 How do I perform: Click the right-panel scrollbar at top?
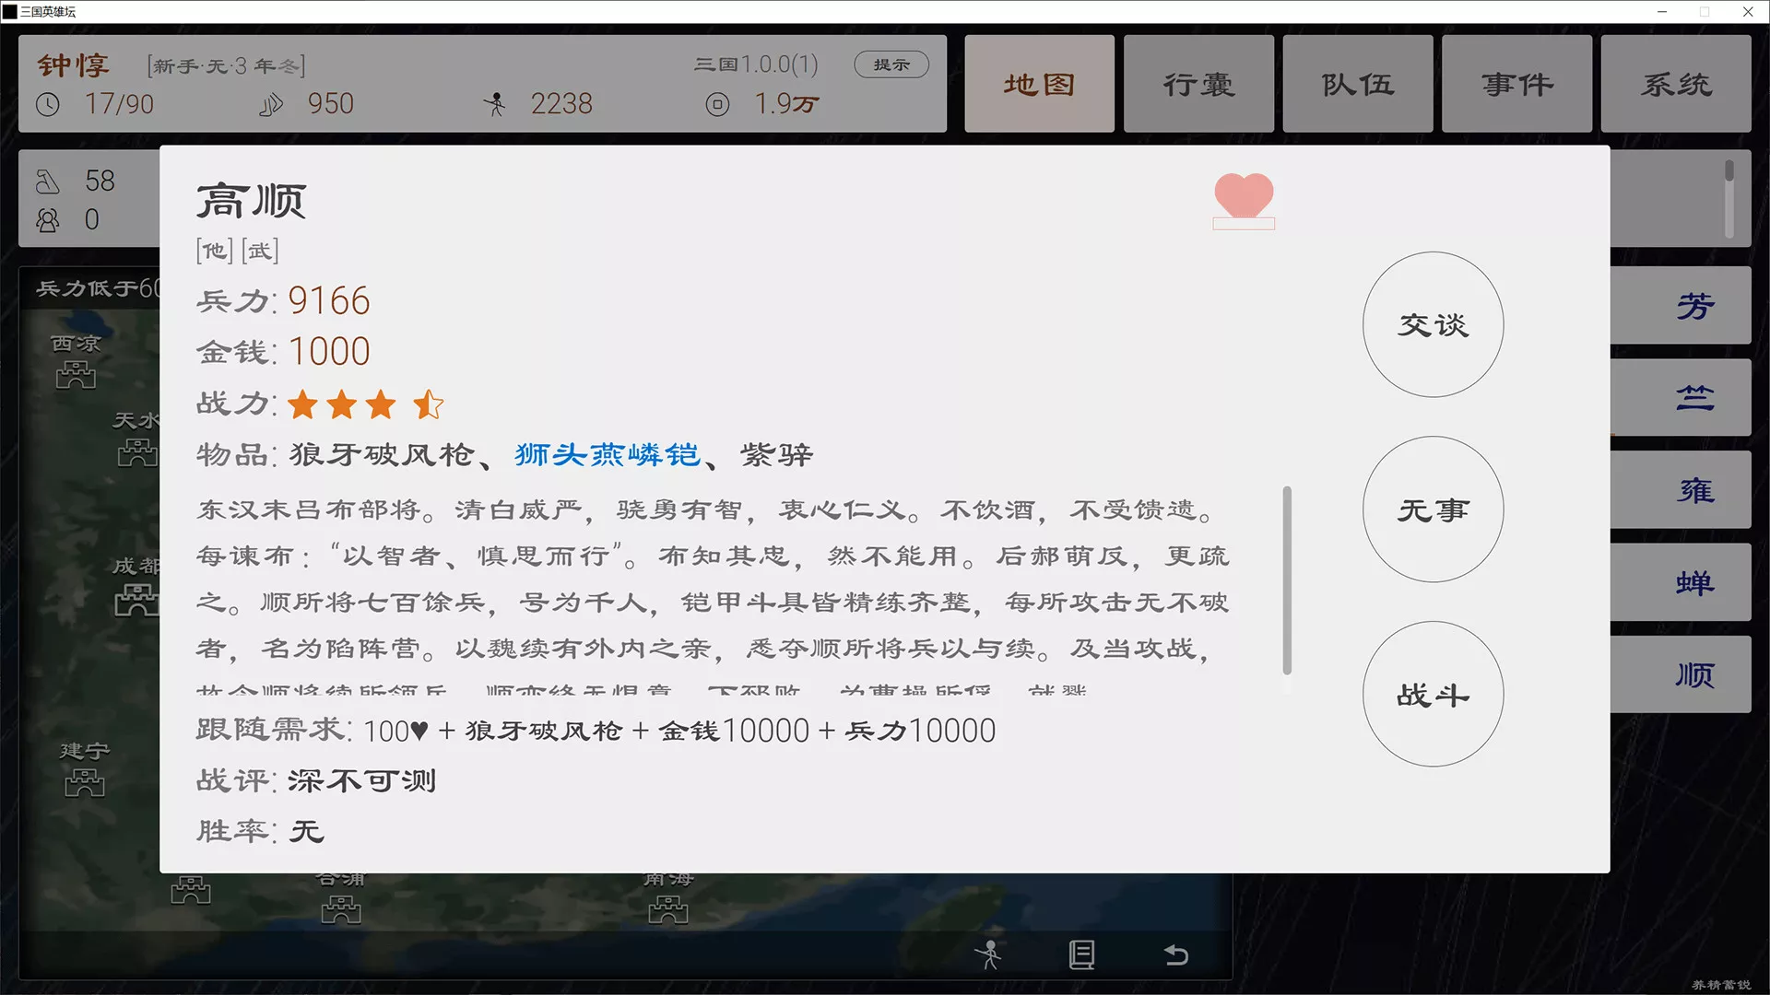[x=1729, y=170]
